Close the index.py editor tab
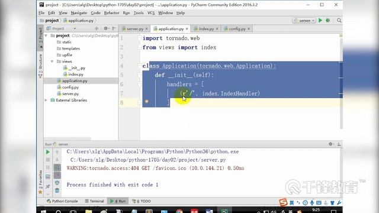 click(217, 29)
